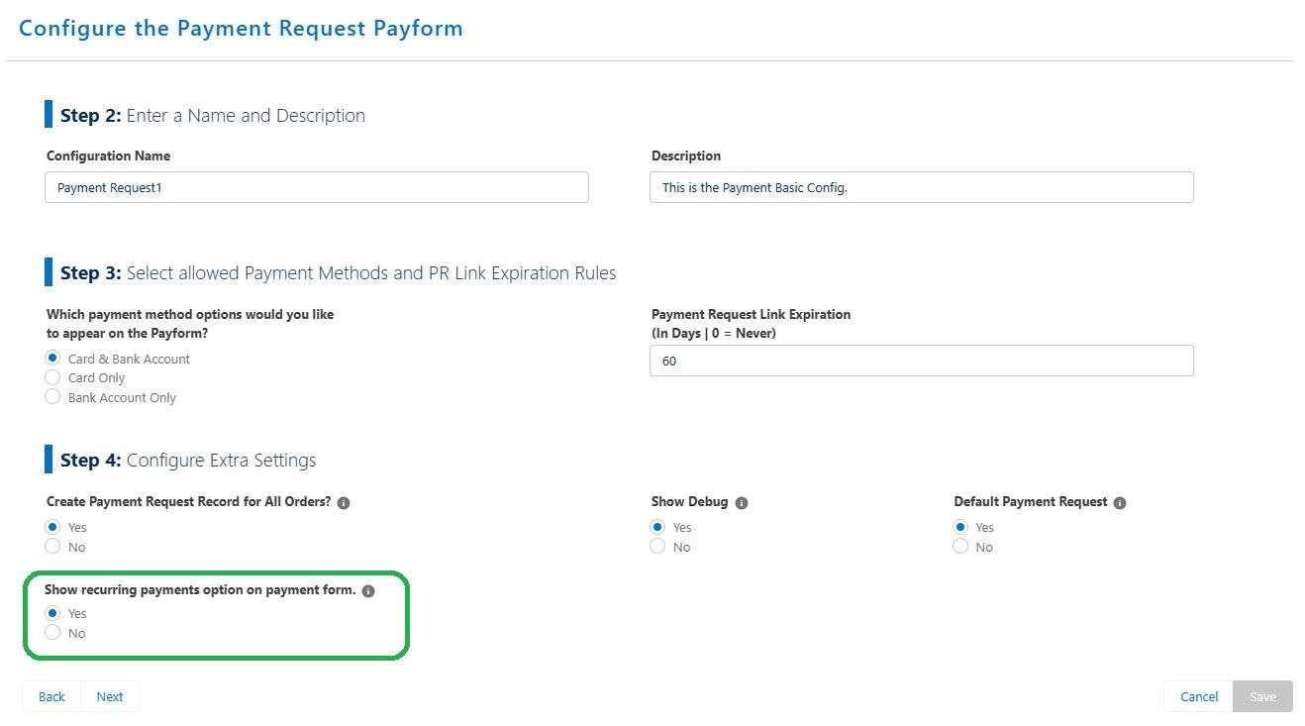Click info icon beside Create Payment Request Record

(x=344, y=502)
